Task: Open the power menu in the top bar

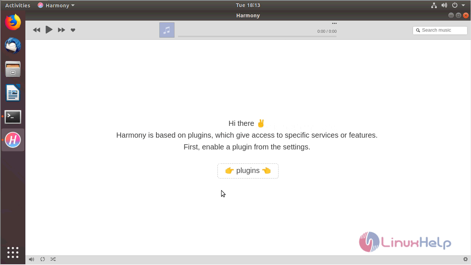Action: (458, 6)
